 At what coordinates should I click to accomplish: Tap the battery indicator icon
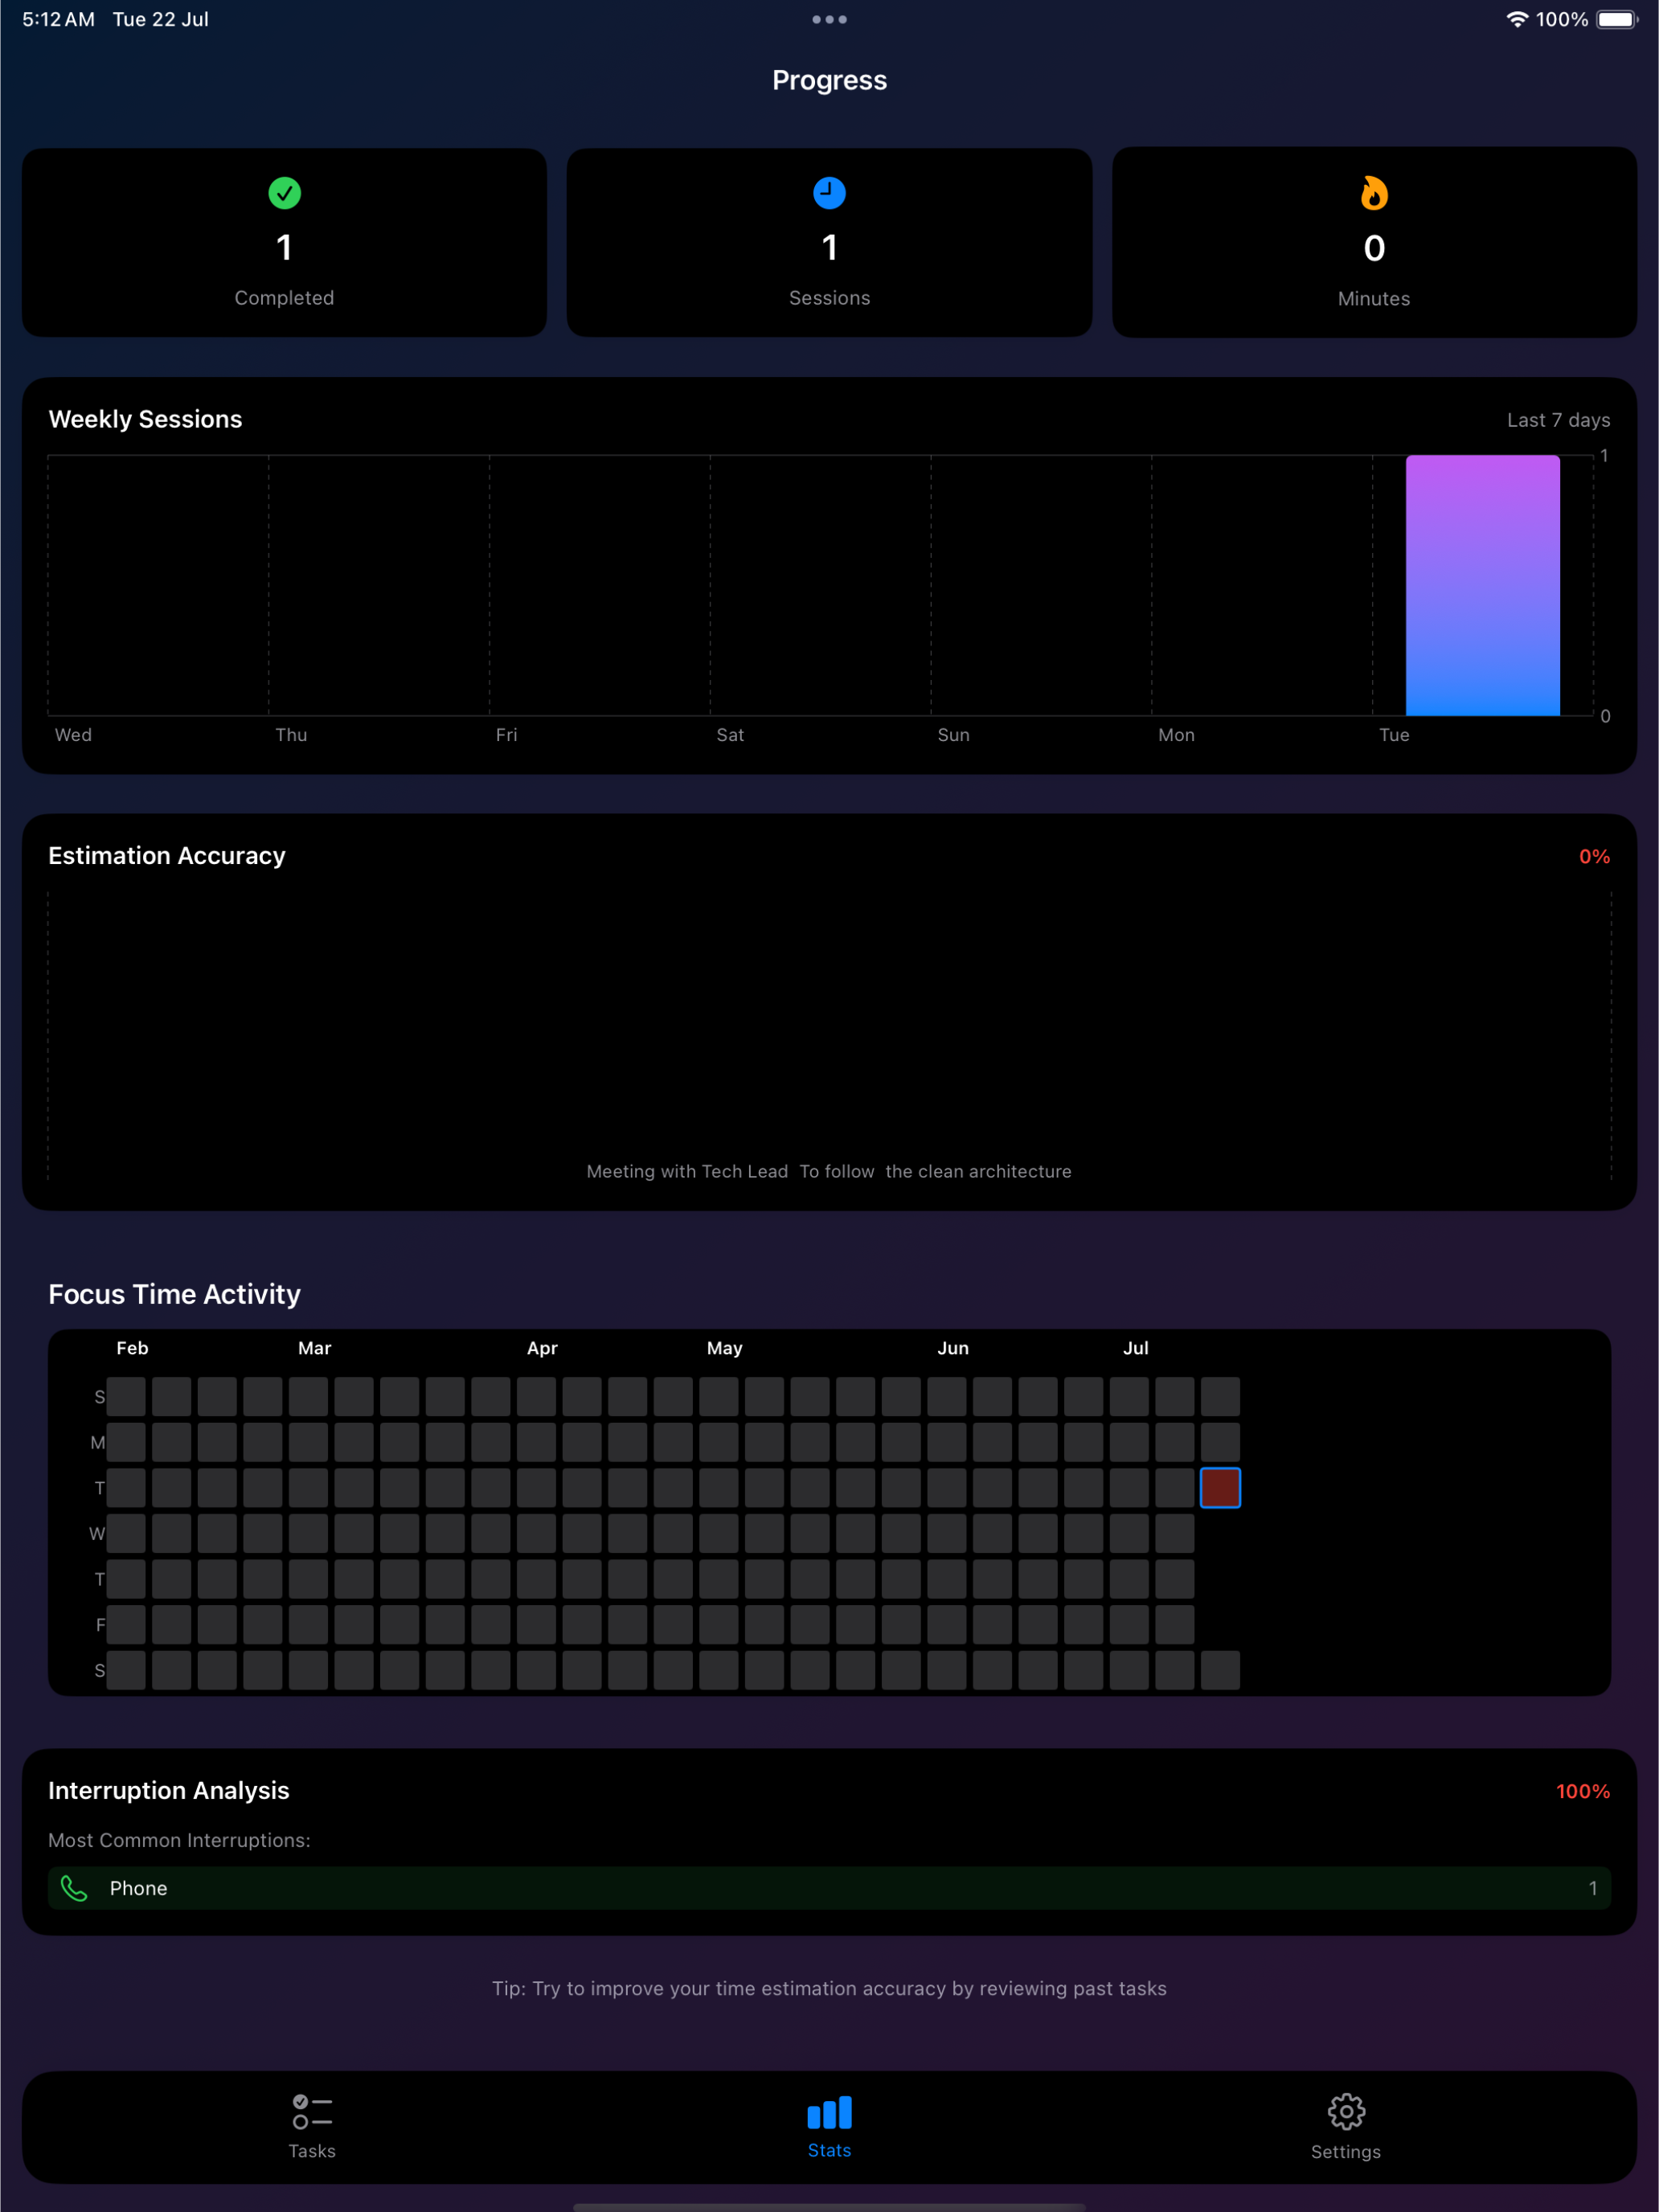[1617, 19]
